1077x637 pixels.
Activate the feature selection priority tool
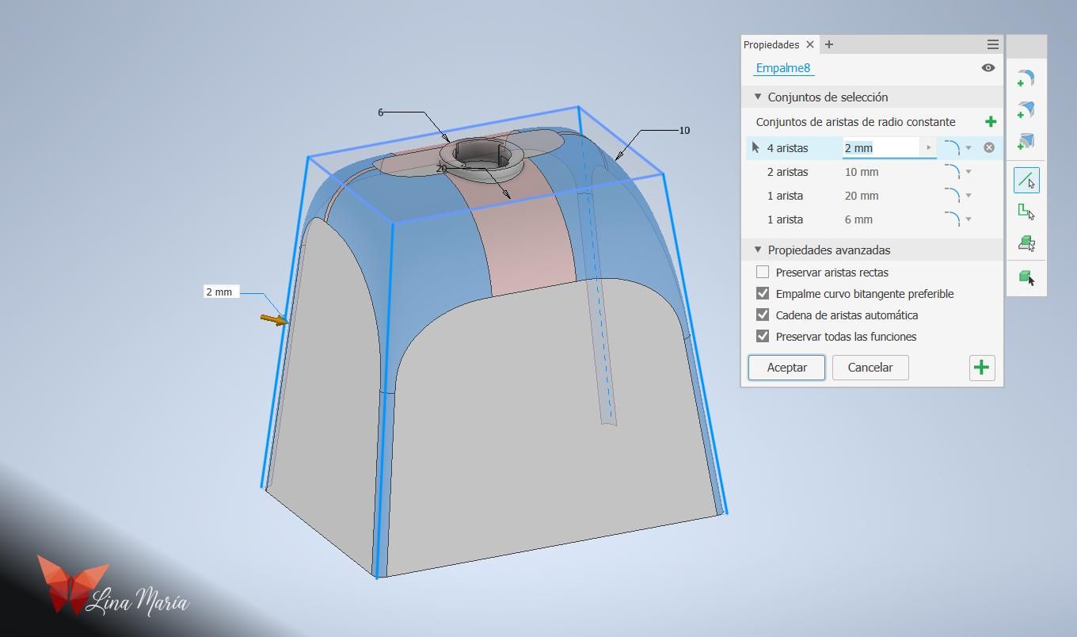point(1026,243)
